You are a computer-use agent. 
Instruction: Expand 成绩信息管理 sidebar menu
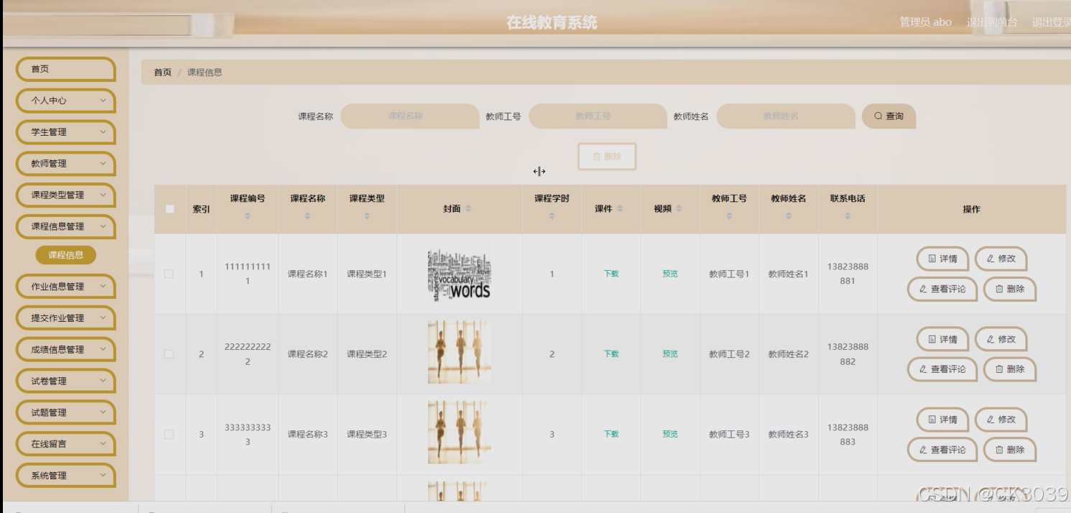65,350
